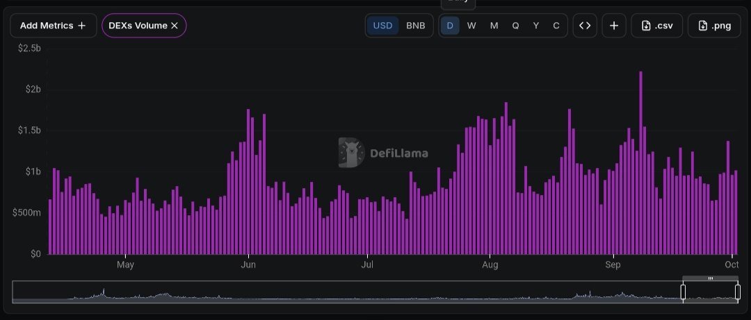Open the embed code icon

point(585,26)
